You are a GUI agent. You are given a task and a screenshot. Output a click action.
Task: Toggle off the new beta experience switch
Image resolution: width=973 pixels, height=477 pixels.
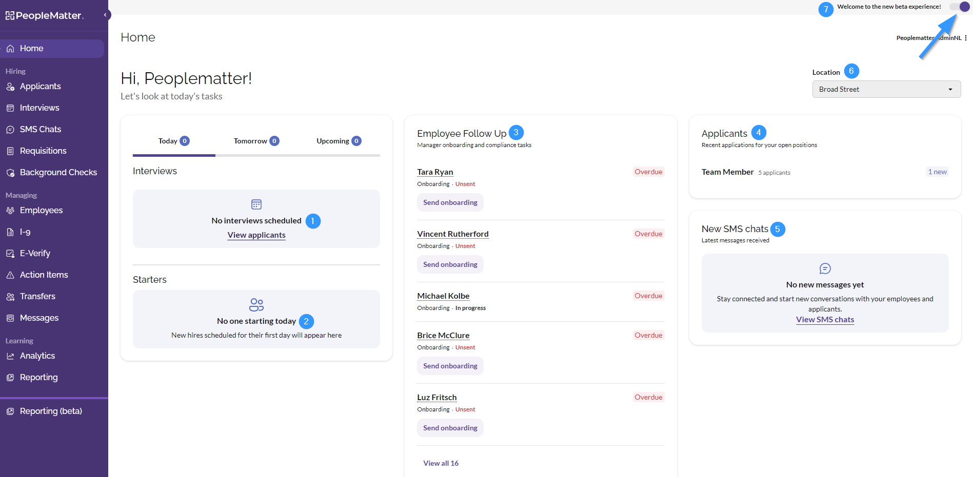point(959,7)
